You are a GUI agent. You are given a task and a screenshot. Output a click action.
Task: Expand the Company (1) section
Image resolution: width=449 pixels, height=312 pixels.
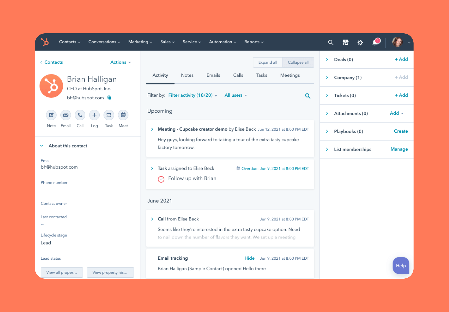327,77
